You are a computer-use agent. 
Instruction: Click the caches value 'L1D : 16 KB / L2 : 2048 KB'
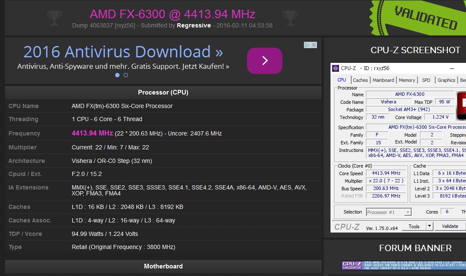[x=127, y=207]
